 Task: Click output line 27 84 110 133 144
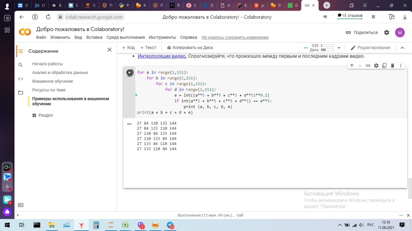tap(157, 123)
